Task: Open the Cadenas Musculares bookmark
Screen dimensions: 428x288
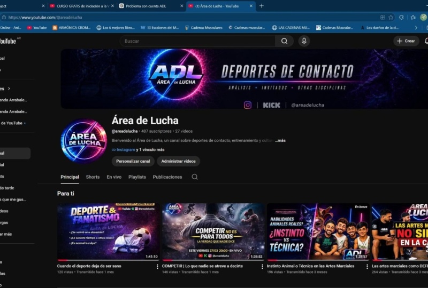Action: click(x=204, y=28)
